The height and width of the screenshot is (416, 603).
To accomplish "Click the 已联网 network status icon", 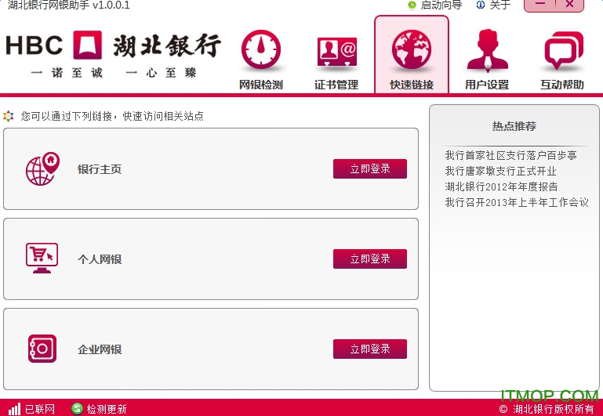I will 14,408.
